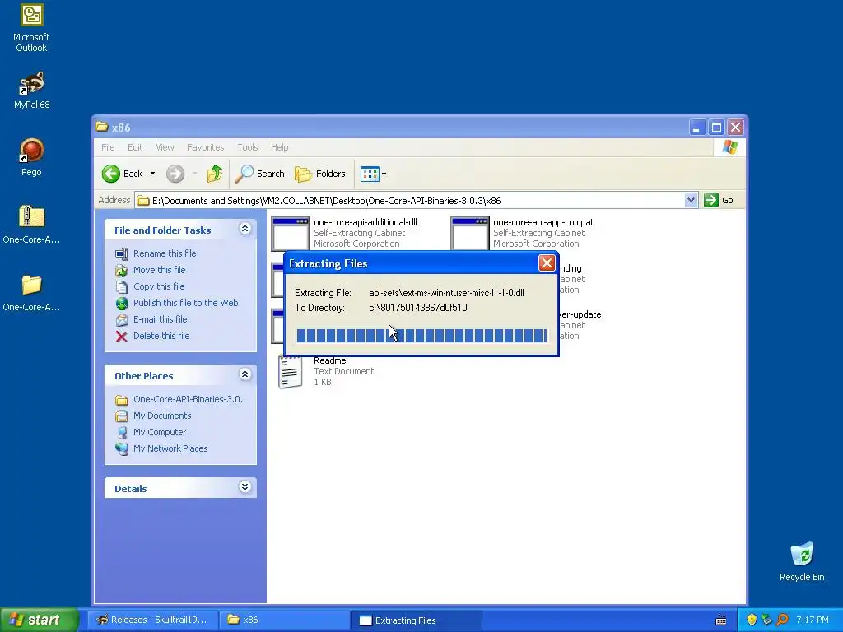Screen dimensions: 843x632
Task: Go to My Documents
Action: pyautogui.click(x=162, y=416)
